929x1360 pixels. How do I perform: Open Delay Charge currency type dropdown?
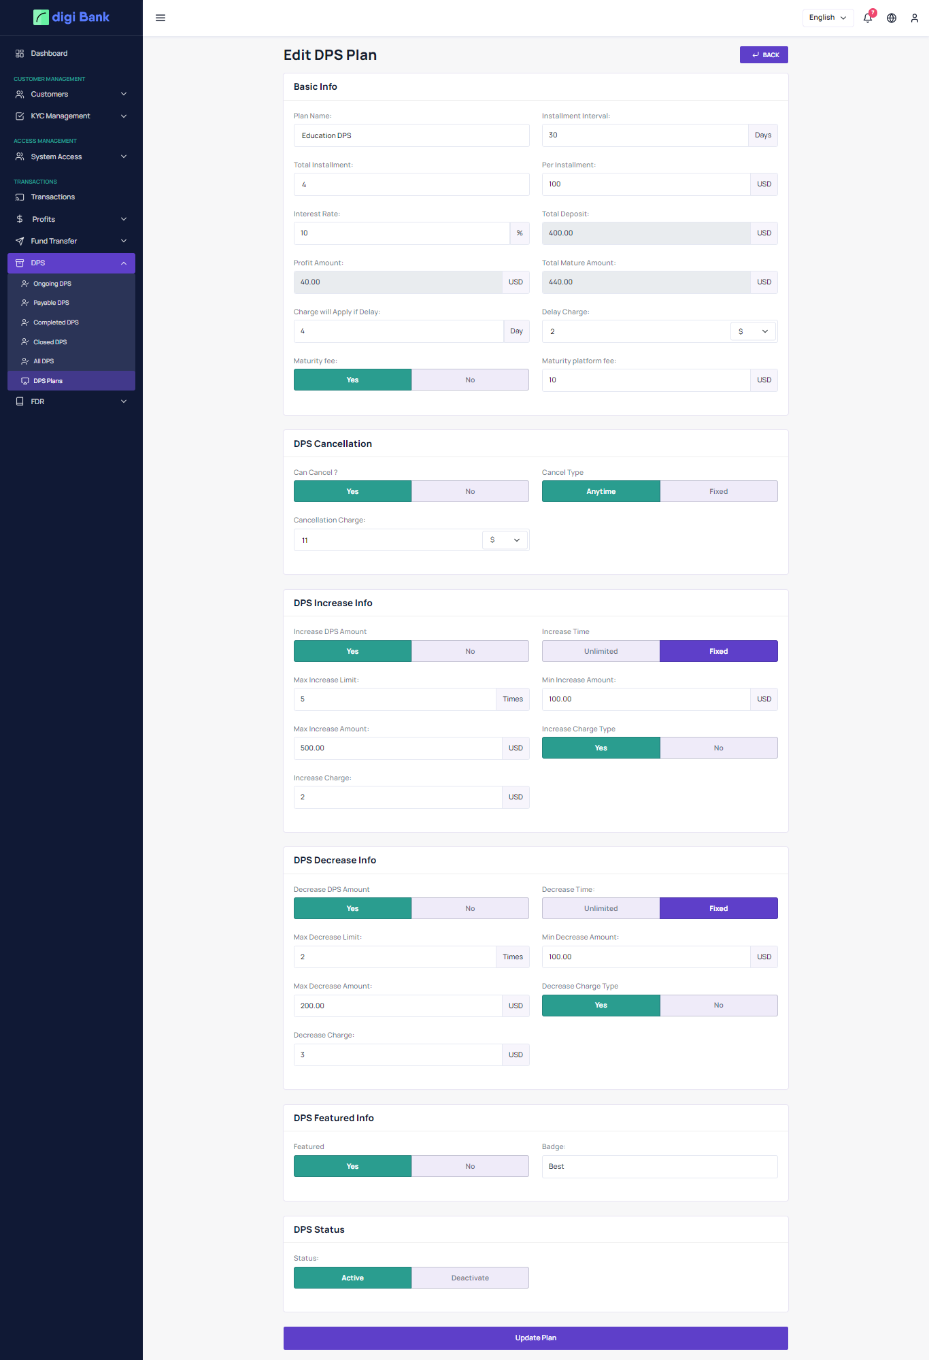pyautogui.click(x=754, y=331)
